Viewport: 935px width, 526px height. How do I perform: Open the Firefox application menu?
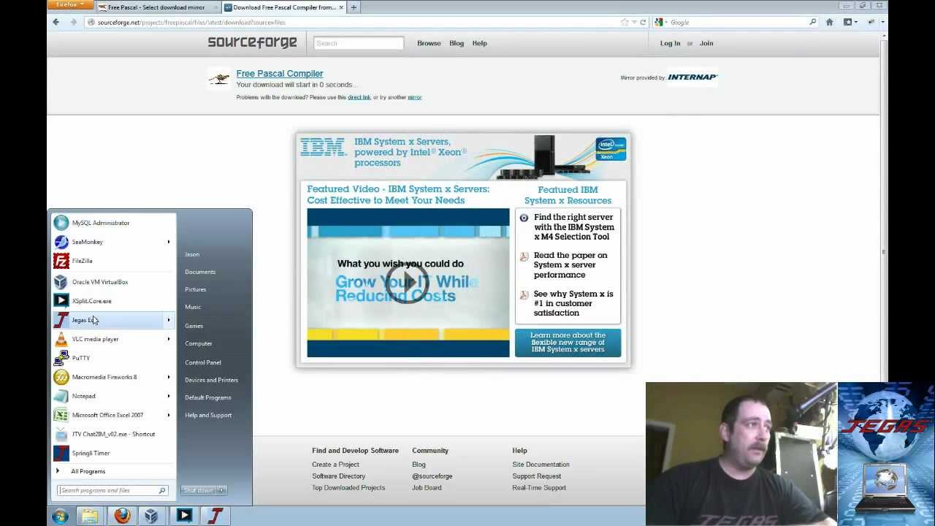[71, 5]
